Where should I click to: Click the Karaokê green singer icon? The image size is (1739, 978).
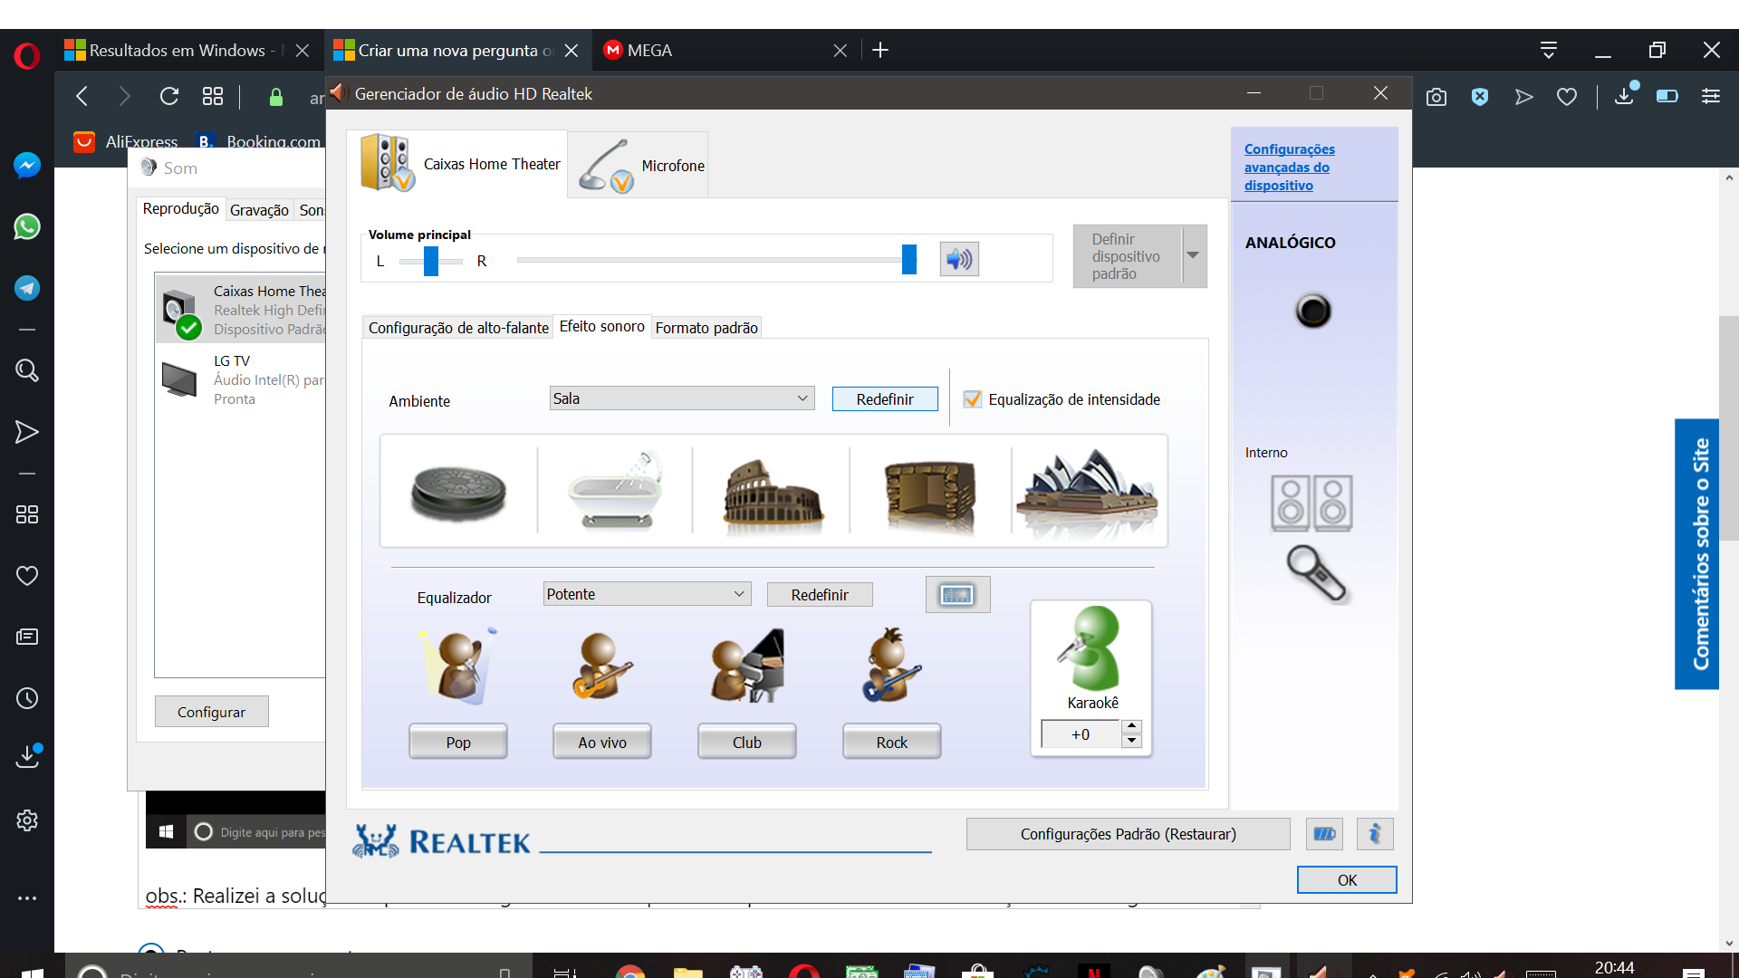1091,649
